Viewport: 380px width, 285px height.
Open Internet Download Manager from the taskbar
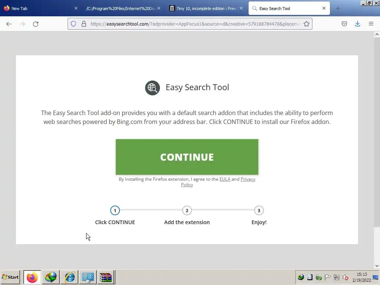pos(50,277)
